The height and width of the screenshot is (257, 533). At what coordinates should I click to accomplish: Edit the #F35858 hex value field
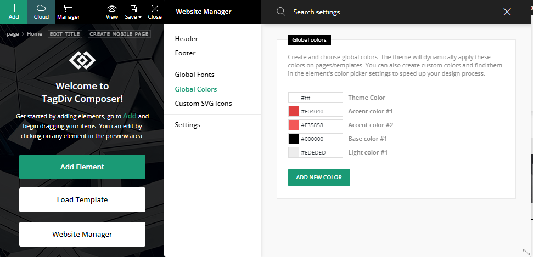coord(321,125)
